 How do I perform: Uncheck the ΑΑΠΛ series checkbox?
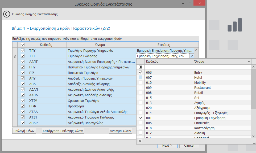coord(23,95)
